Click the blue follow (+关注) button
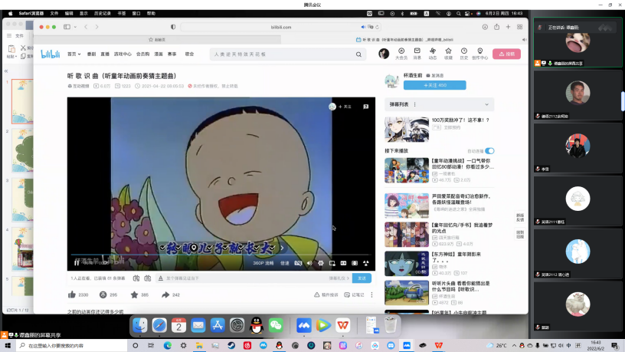The image size is (625, 352). click(x=434, y=85)
